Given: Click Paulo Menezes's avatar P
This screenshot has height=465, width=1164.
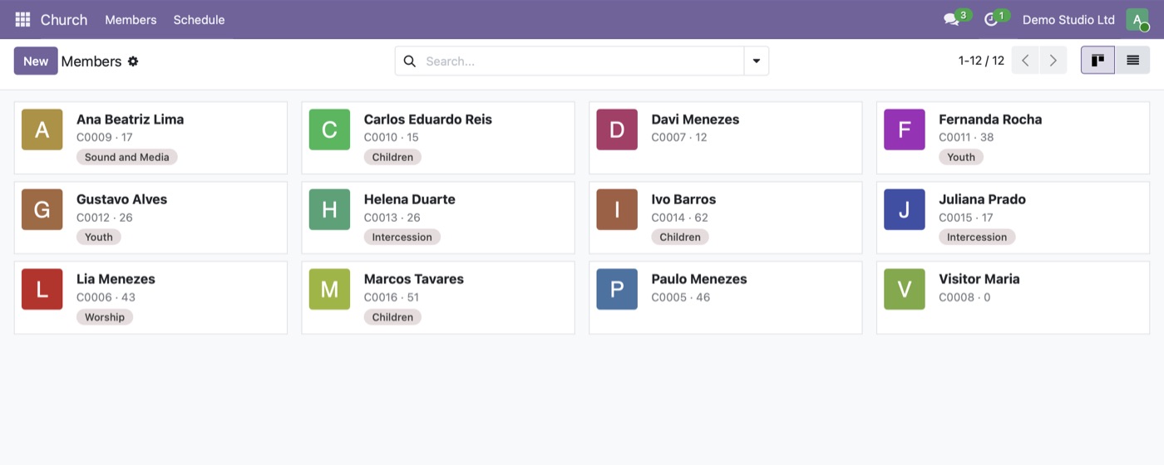Looking at the screenshot, I should point(617,289).
